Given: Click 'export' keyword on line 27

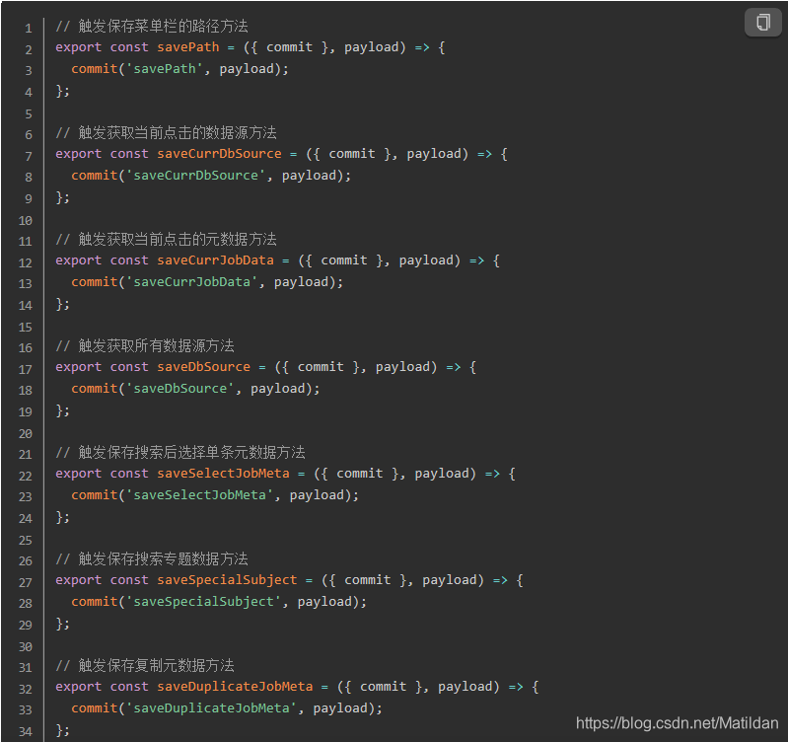Looking at the screenshot, I should (x=78, y=580).
